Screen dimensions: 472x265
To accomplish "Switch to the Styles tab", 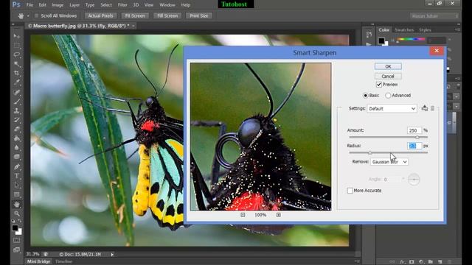I will [x=425, y=29].
